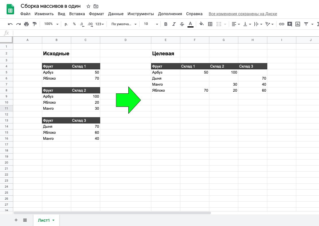Image resolution: width=319 pixels, height=226 pixels.
Task: Click the Redo icon
Action: [x=18, y=24]
